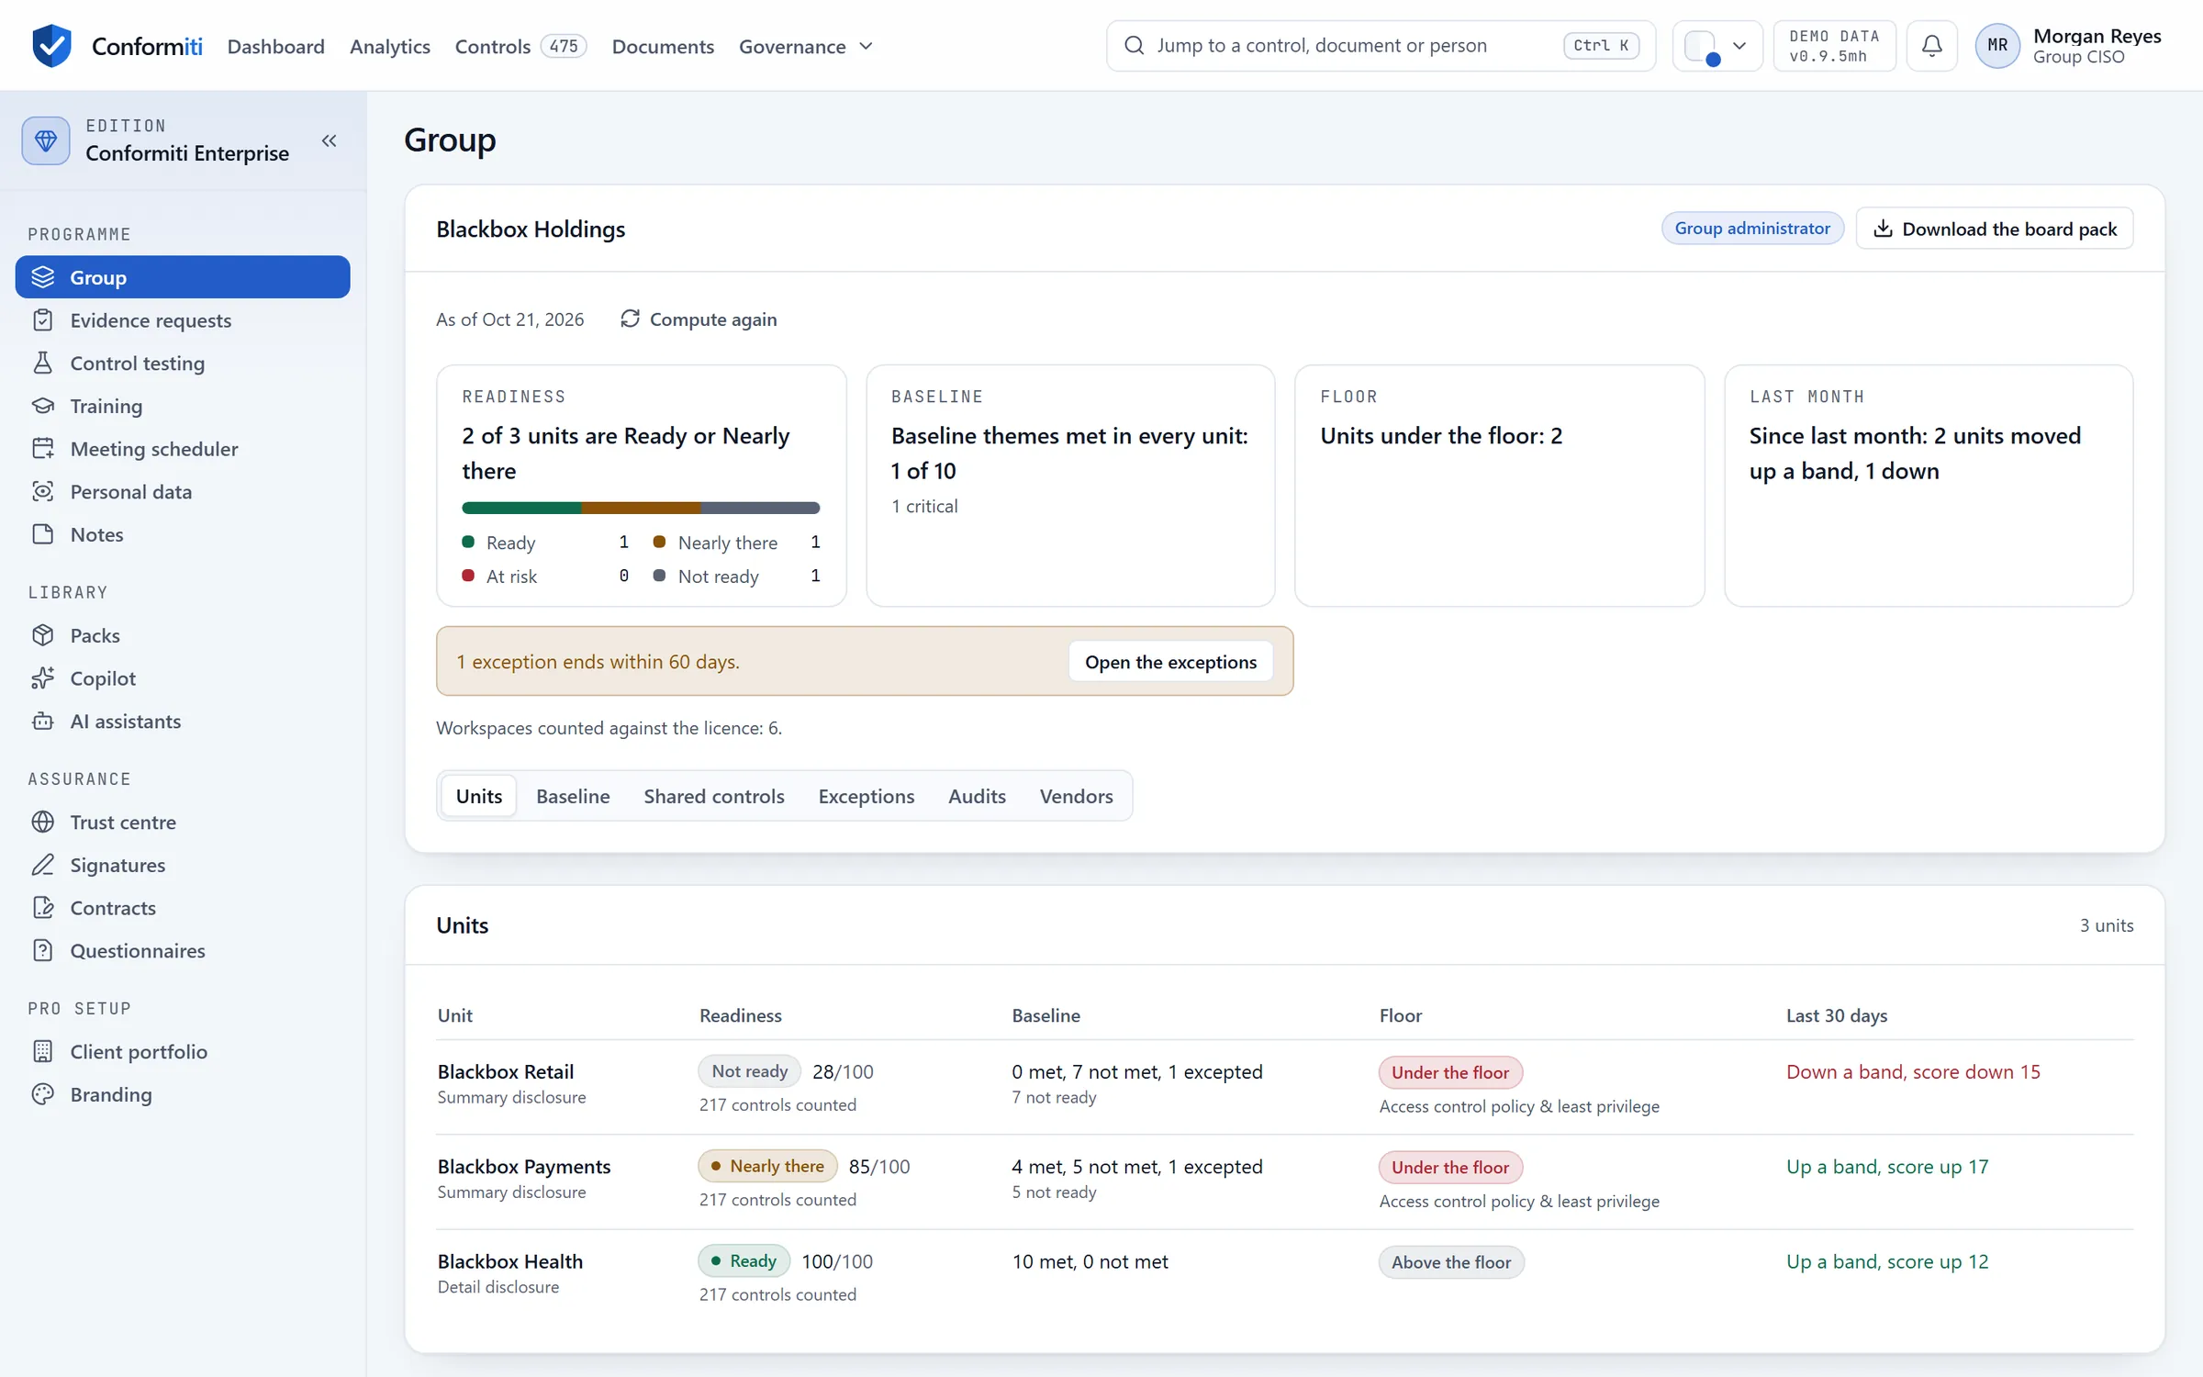
Task: Click the Notes file icon
Action: [43, 534]
